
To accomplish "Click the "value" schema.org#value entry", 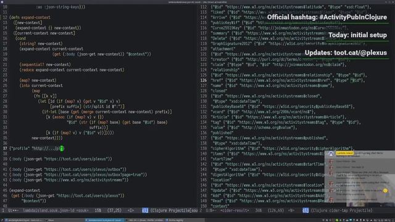I will pos(254,128).
